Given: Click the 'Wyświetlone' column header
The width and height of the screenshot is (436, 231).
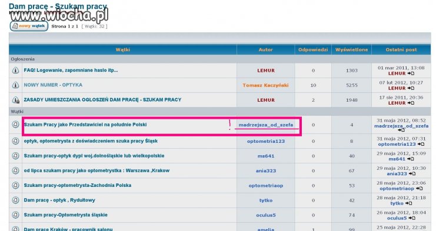Looking at the screenshot, I should point(351,50).
